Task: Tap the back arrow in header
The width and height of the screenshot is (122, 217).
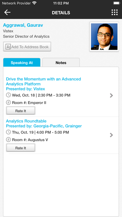Action: click(7, 12)
